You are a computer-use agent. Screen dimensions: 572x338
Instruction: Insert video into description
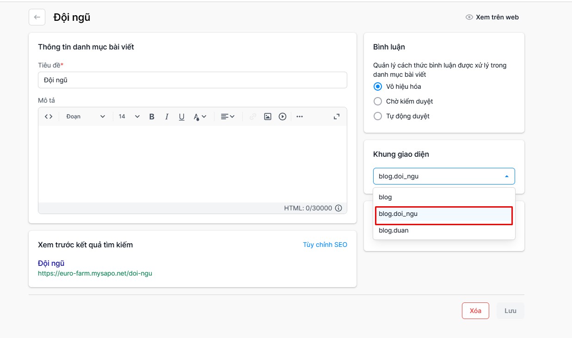click(283, 117)
